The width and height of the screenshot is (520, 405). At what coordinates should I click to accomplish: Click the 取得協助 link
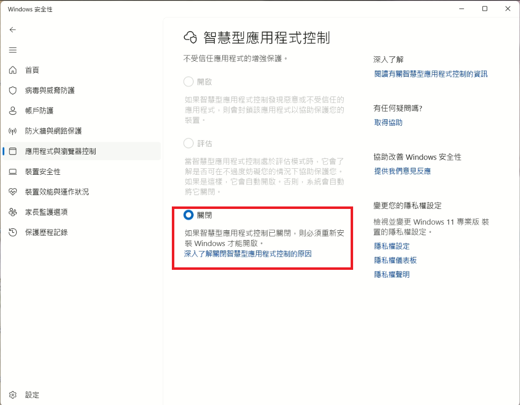tap(388, 122)
